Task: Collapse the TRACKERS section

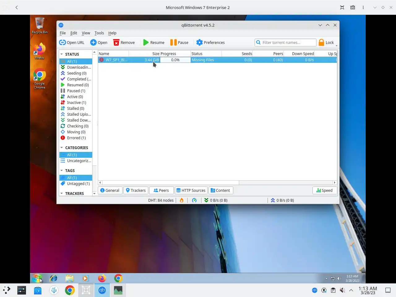Action: click(62, 193)
